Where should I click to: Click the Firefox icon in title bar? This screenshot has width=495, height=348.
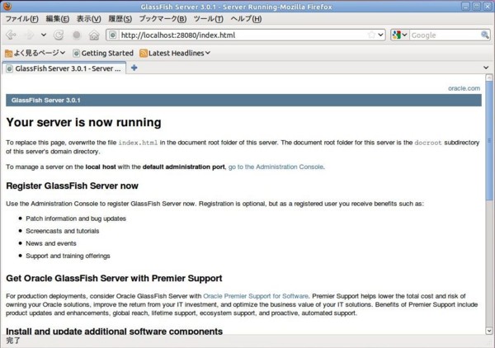pos(7,6)
